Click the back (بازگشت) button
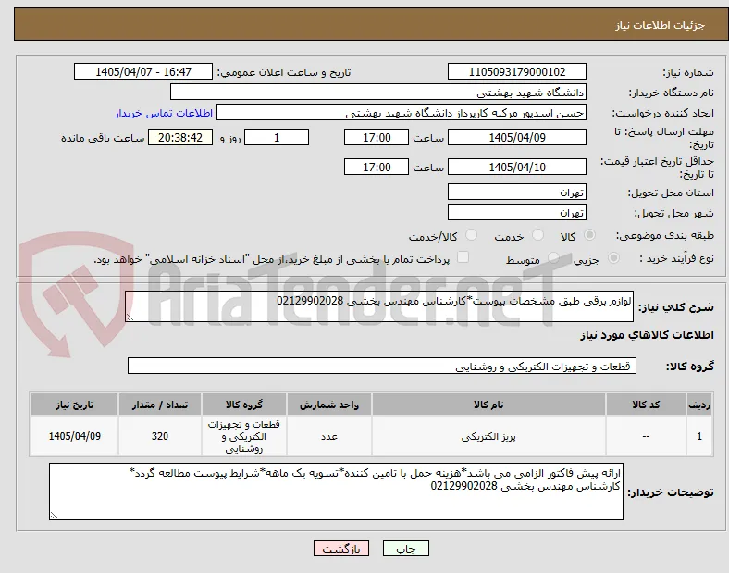The width and height of the screenshot is (729, 573). coord(340,548)
